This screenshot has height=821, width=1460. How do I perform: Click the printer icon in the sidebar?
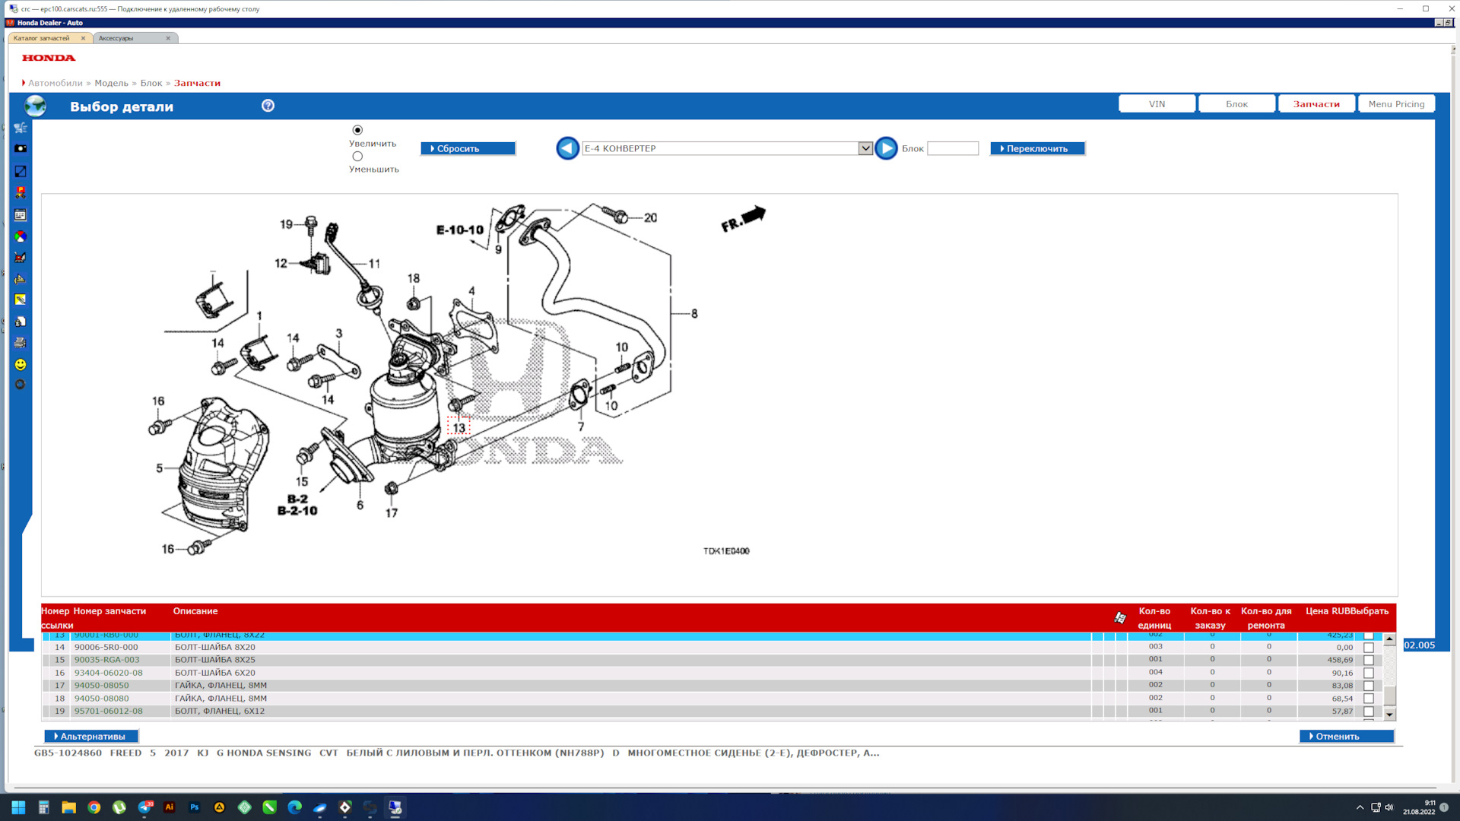[21, 343]
